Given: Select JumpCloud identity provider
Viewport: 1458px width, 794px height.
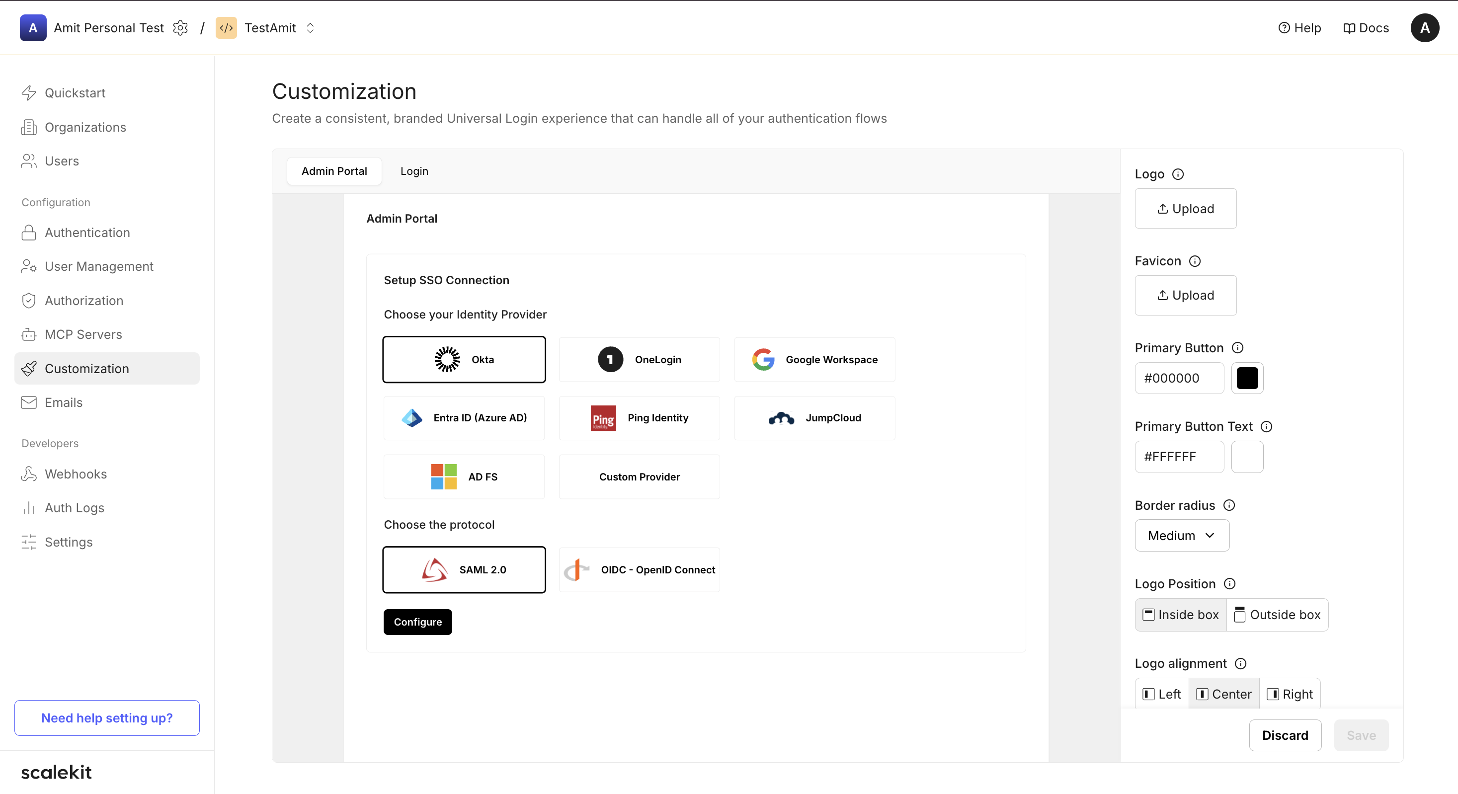Looking at the screenshot, I should [x=814, y=418].
